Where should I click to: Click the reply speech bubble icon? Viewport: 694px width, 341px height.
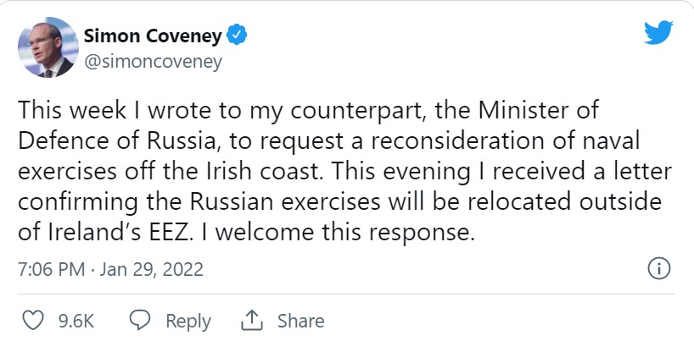pyautogui.click(x=140, y=320)
